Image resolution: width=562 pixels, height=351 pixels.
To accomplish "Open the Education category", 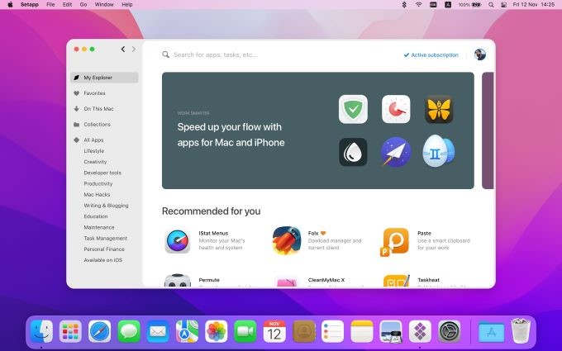I will (x=96, y=216).
